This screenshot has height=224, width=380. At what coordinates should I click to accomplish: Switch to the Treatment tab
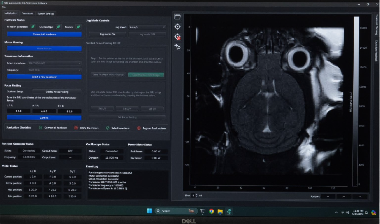[x=27, y=13]
